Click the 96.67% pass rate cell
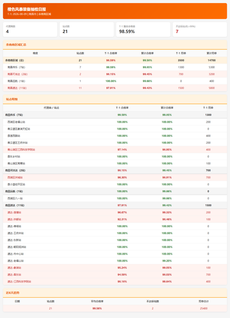 click(x=122, y=212)
